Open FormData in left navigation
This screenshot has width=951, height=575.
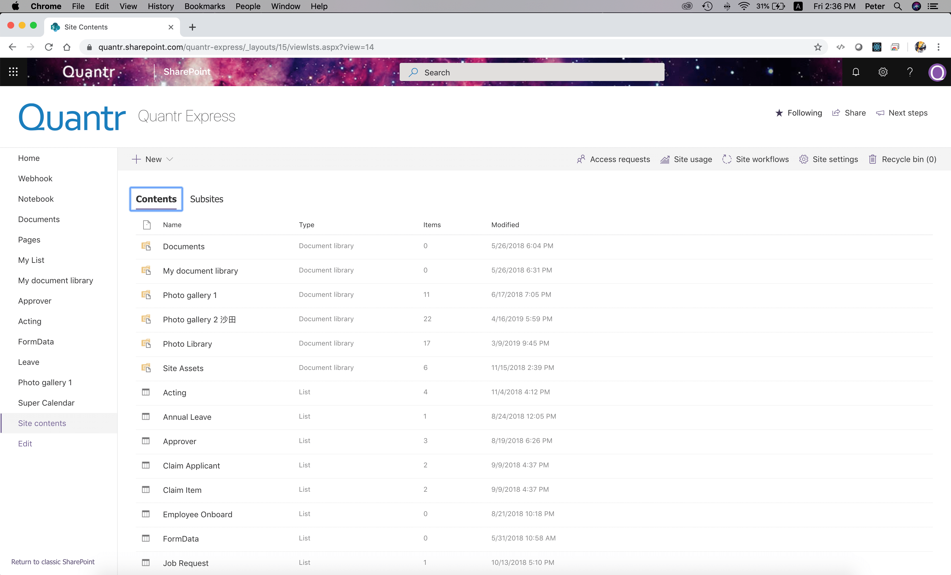click(x=36, y=341)
